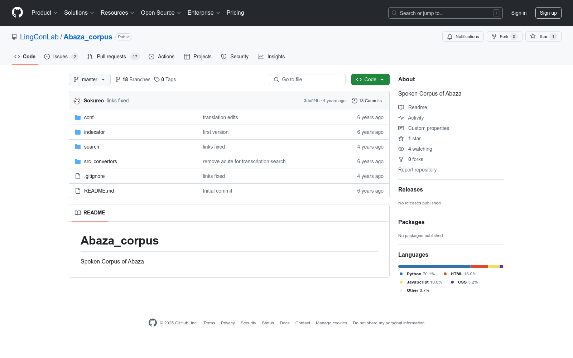Click the Python 70.1% language entry

coord(417,274)
